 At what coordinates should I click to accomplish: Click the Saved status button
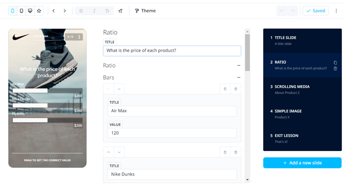(315, 11)
